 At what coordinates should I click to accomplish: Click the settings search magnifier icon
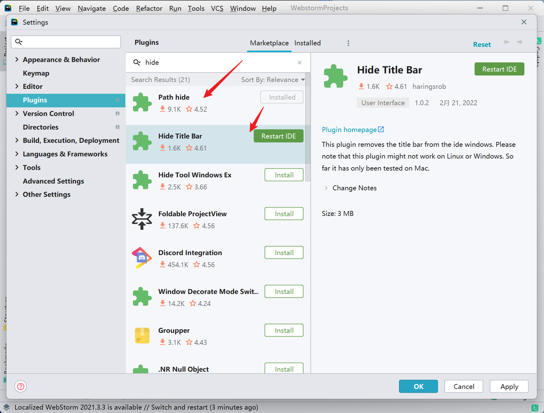[x=19, y=42]
